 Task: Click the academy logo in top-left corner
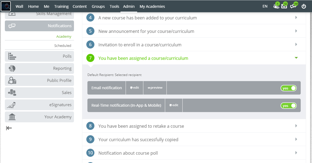coord(6,6)
